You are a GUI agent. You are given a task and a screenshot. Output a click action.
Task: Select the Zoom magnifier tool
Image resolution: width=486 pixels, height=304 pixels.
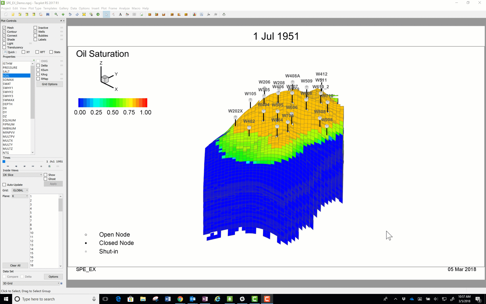click(x=56, y=14)
